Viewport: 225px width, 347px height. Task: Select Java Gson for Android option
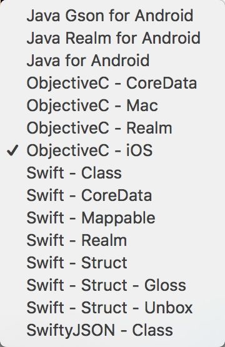click(x=112, y=16)
